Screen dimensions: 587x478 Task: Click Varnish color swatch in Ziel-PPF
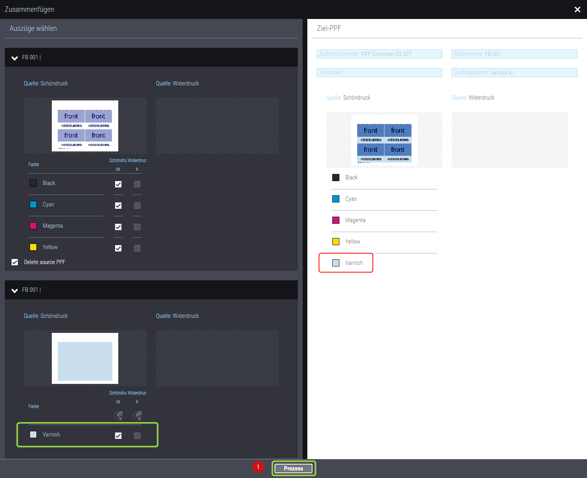336,263
